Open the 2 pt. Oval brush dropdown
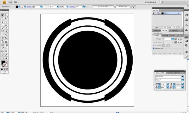 point(58,7)
